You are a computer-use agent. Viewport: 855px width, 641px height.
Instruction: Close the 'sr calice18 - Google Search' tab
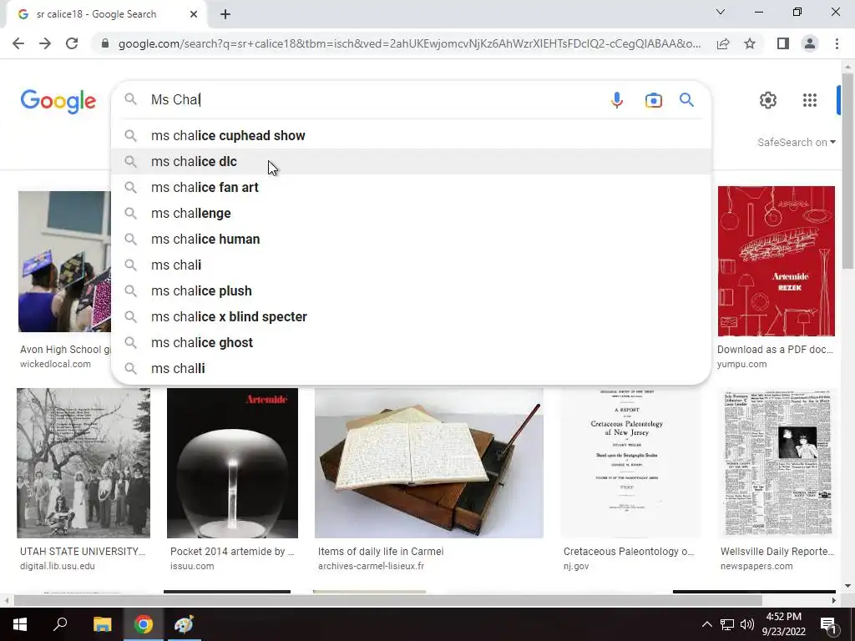[194, 14]
